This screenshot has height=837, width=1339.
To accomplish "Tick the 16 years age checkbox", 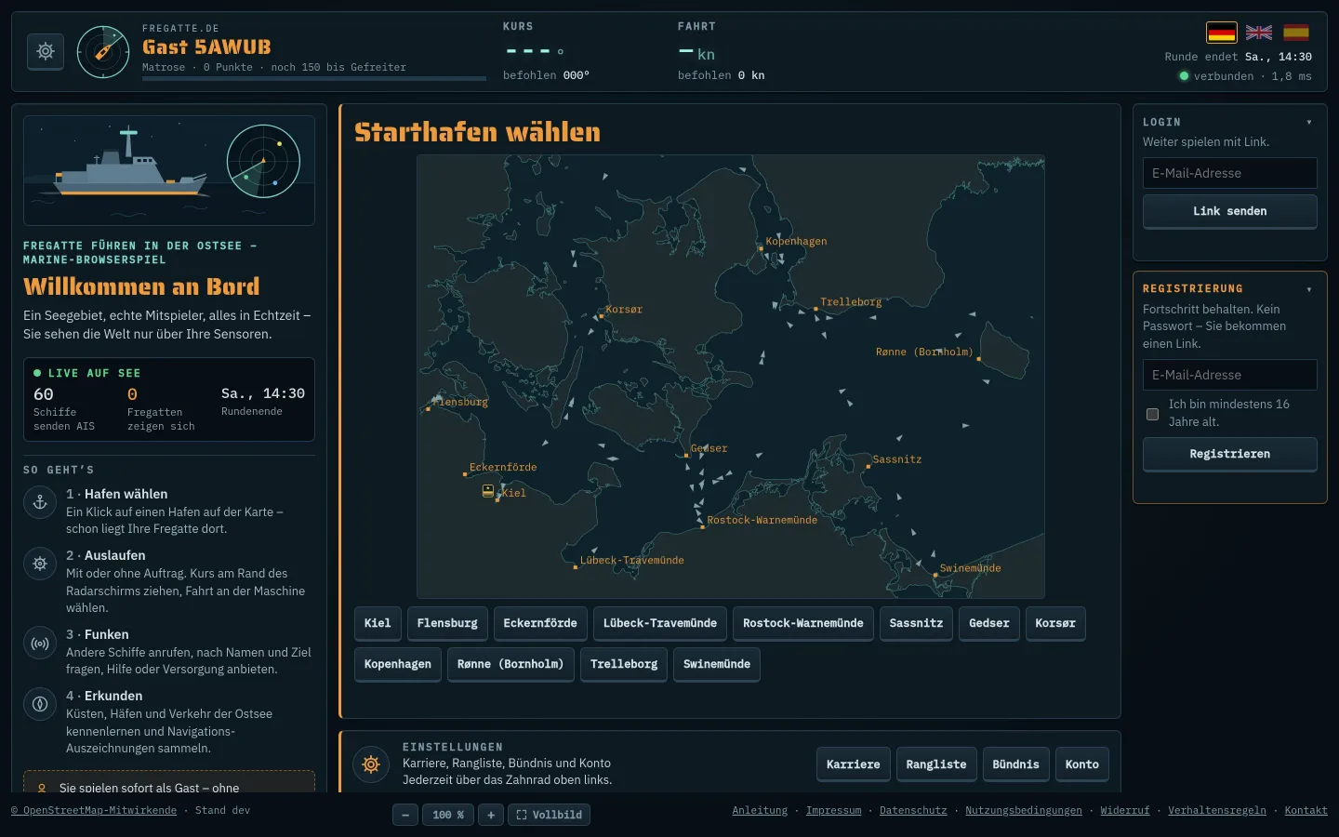I will [x=1152, y=414].
